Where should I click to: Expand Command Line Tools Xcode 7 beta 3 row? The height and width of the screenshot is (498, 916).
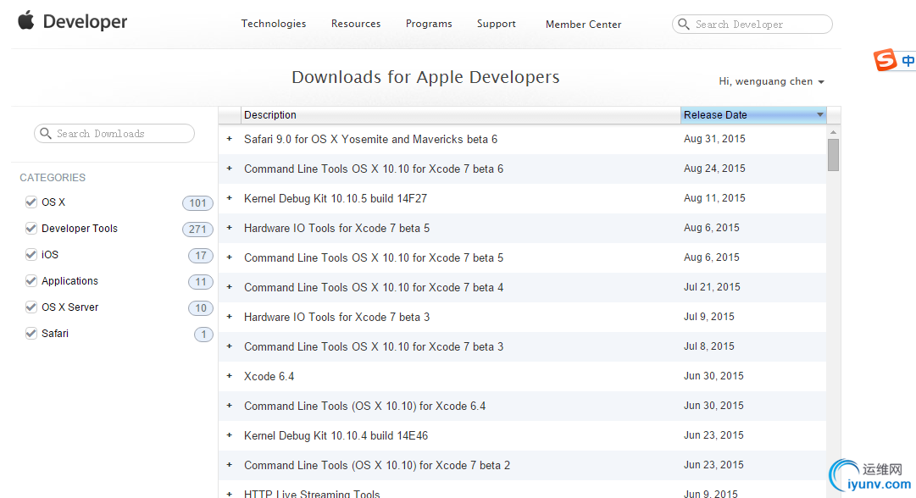[x=230, y=346]
